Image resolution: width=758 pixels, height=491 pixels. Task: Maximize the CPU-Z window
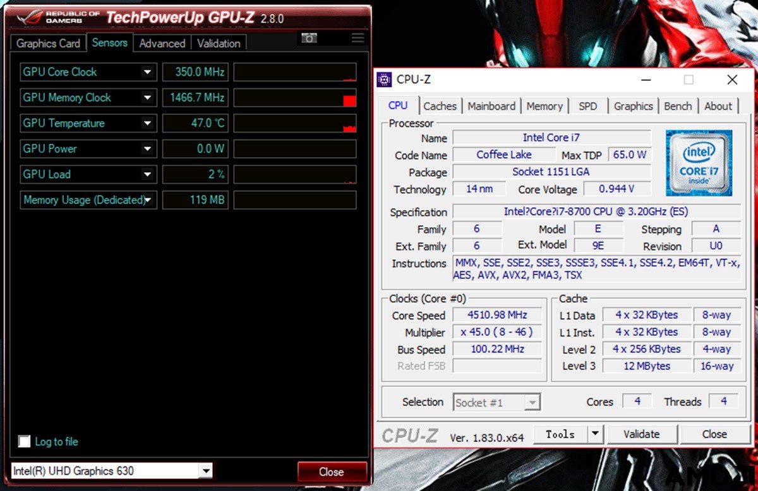689,80
